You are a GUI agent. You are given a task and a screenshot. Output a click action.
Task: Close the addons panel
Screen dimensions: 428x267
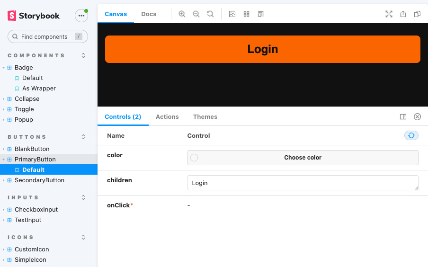coord(417,116)
